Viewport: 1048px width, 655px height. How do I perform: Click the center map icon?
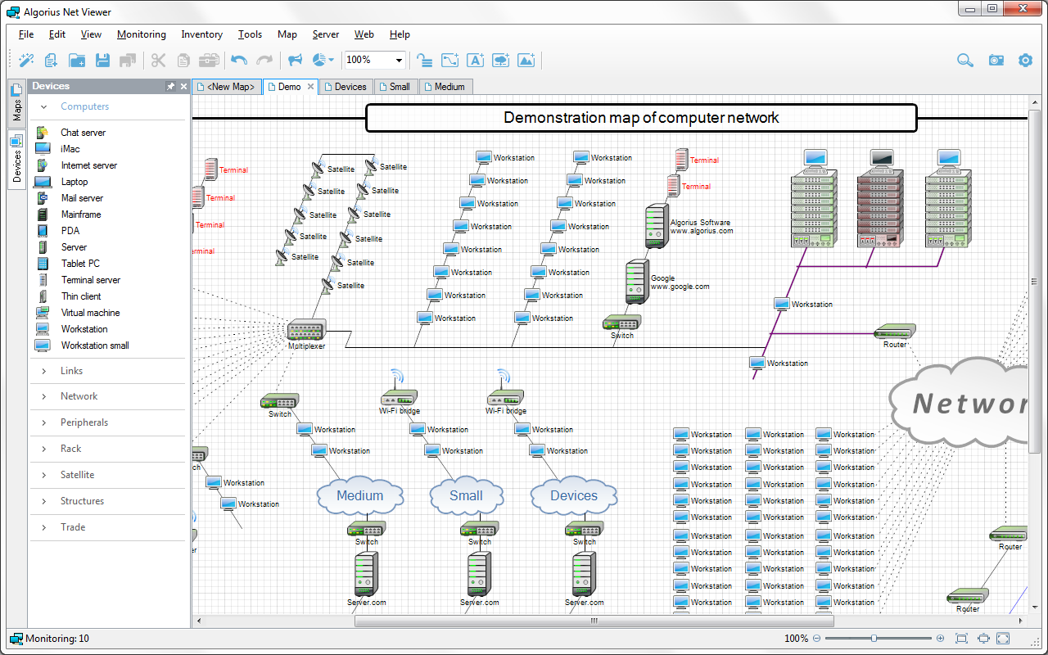coord(983,639)
